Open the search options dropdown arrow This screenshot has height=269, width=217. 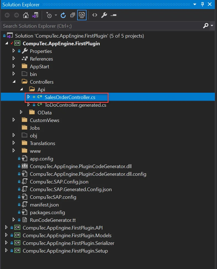tap(212, 26)
